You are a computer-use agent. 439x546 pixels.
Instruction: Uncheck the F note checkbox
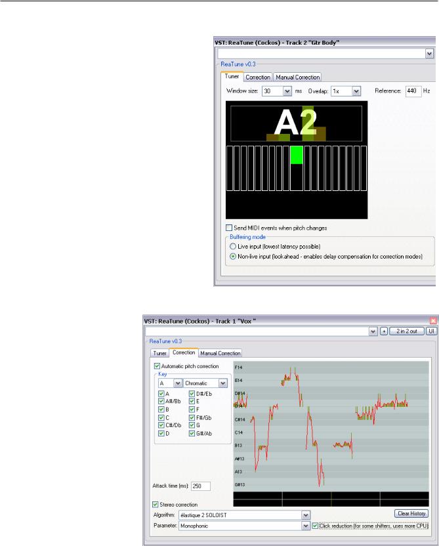click(192, 409)
